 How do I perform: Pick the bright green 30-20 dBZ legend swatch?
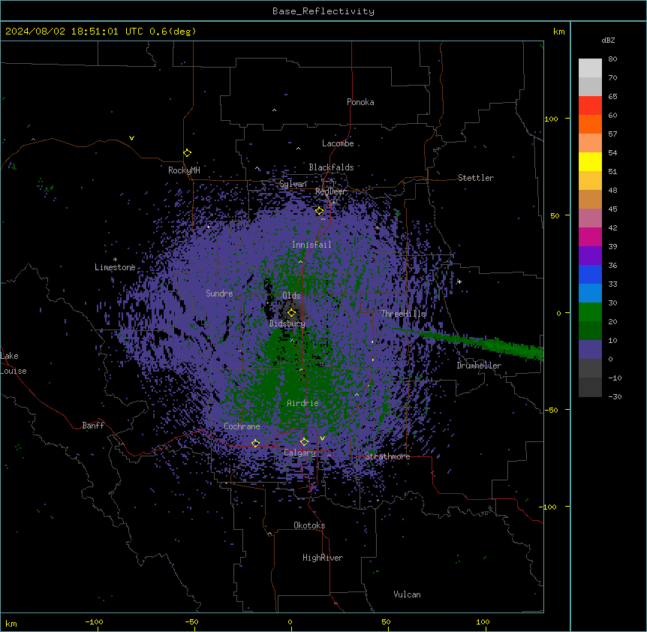[590, 312]
